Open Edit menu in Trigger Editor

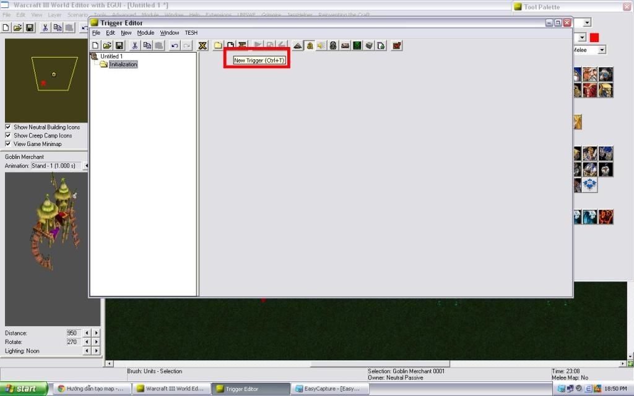coord(110,33)
